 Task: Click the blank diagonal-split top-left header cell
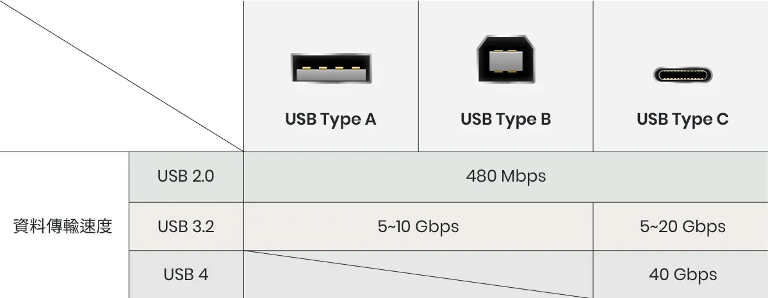point(122,75)
